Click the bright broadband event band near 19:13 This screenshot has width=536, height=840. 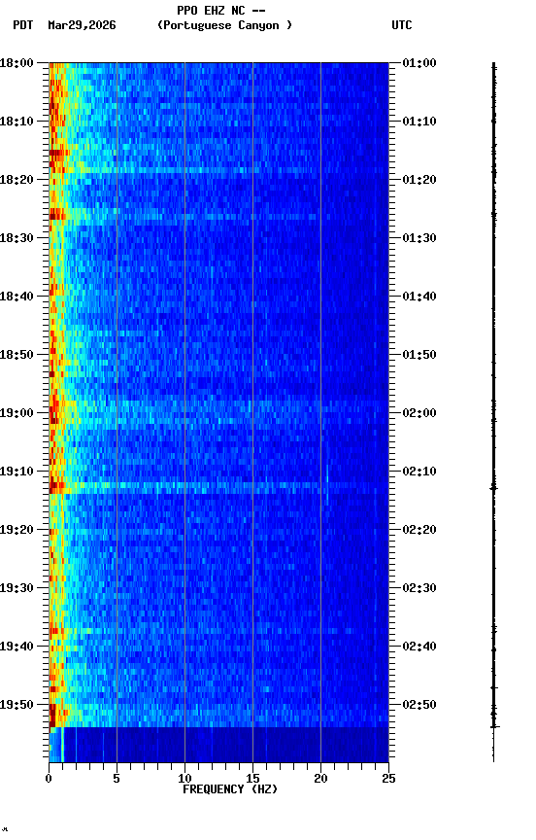218,486
